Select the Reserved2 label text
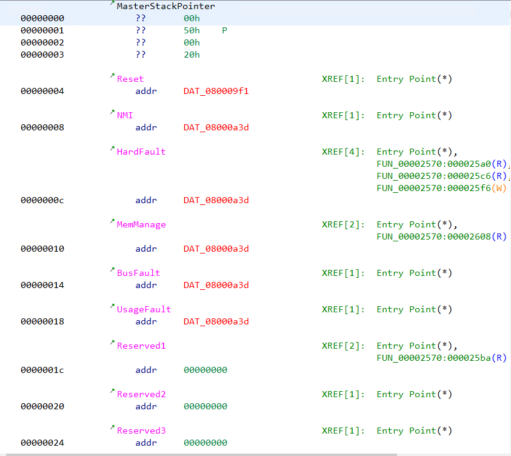 click(x=141, y=394)
